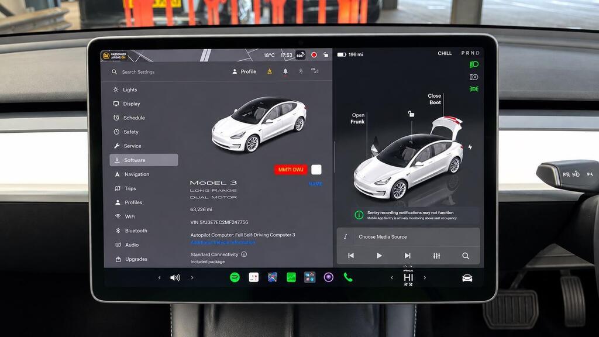Viewport: 599px width, 337px height.
Task: Tap the charge port lightning bolt icon
Action: pos(470,147)
